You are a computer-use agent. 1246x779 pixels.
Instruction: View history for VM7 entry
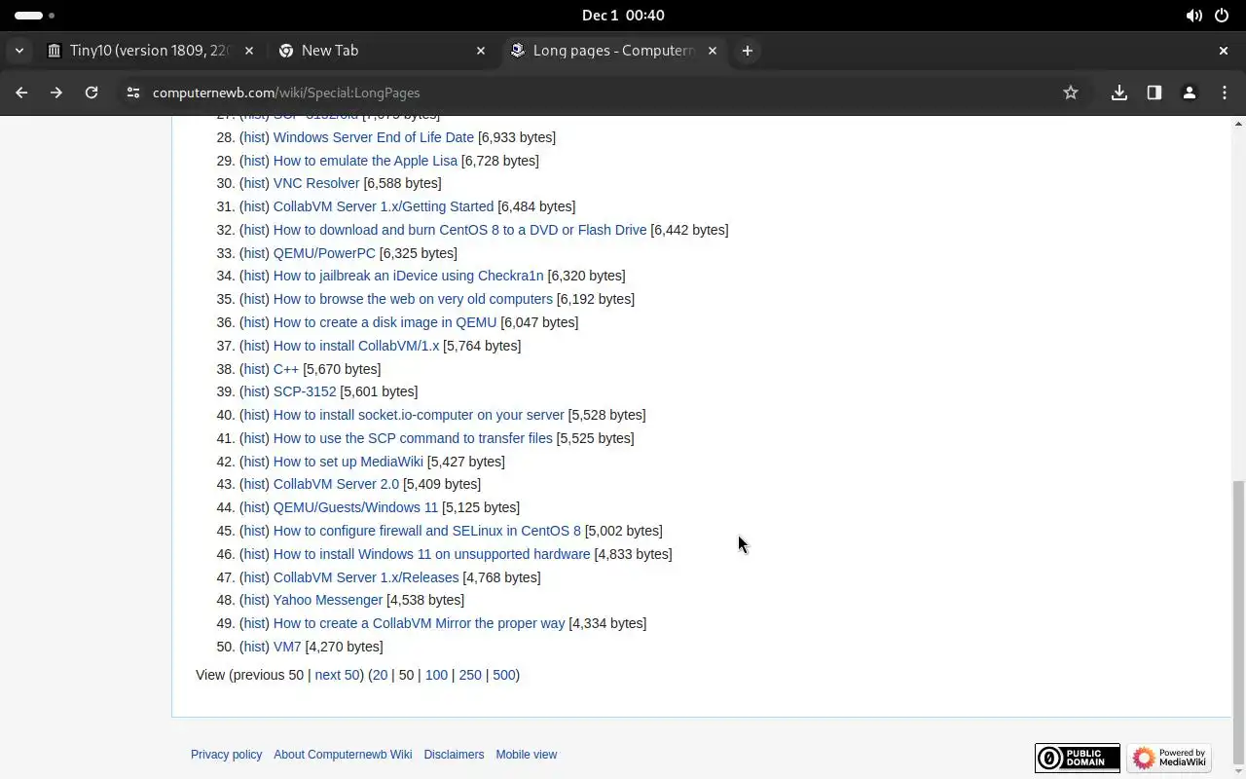(254, 647)
